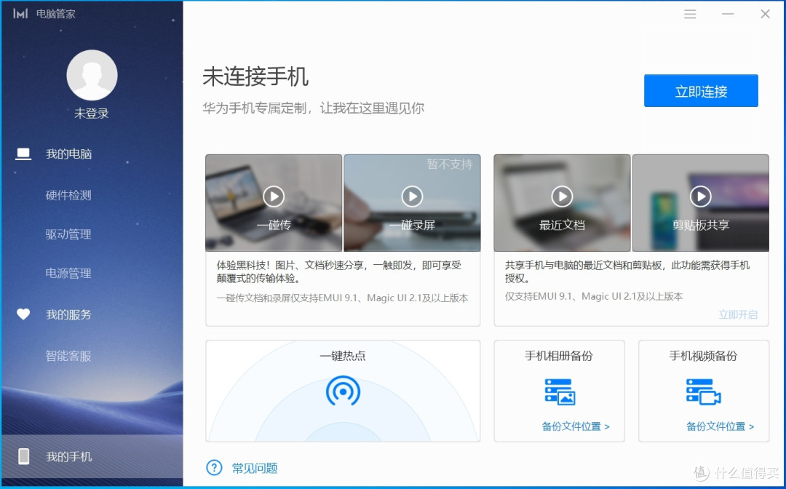This screenshot has width=786, height=489.
Task: Open the 常见问题 link
Action: [x=255, y=468]
